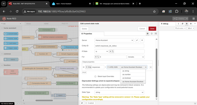
Task: Select 'as number' option
Action: 133,74
